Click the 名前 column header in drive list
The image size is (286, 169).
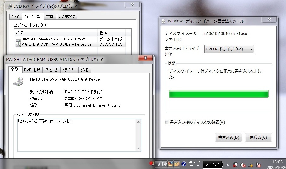click(56, 33)
